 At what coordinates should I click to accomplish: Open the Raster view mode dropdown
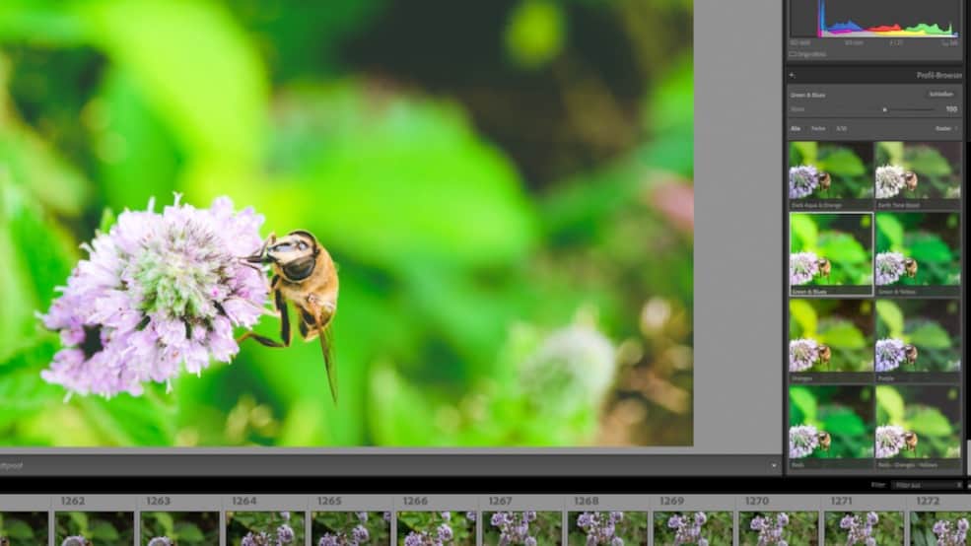tap(945, 129)
